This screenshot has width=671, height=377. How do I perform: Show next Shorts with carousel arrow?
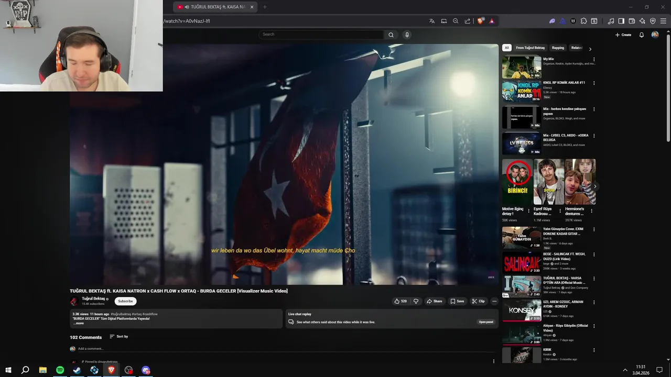point(594,186)
